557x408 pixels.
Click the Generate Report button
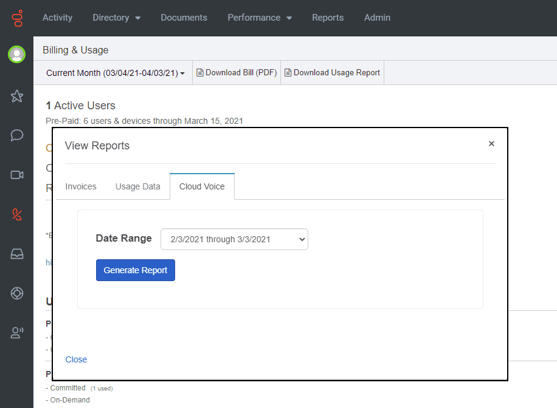pyautogui.click(x=136, y=270)
